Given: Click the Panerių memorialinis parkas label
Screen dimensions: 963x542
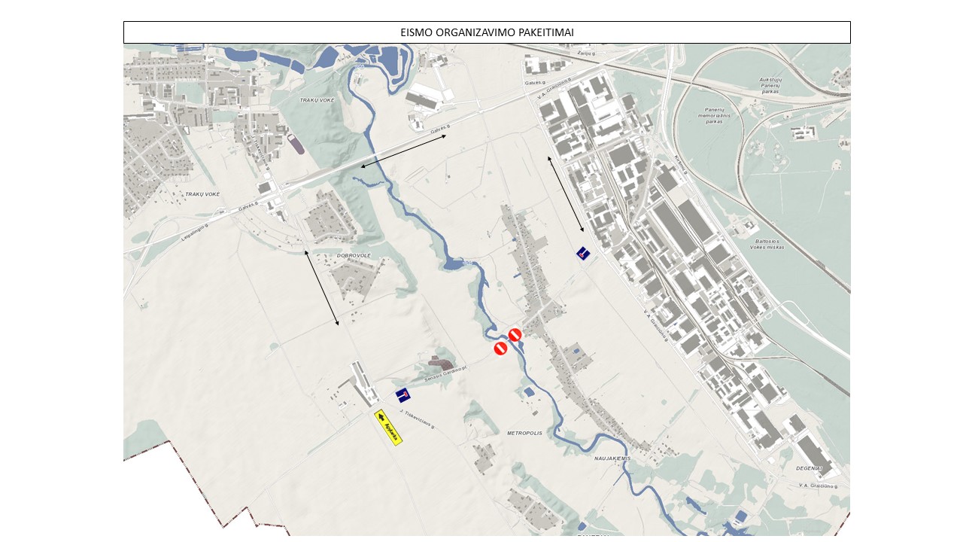Looking at the screenshot, I should coord(714,115).
